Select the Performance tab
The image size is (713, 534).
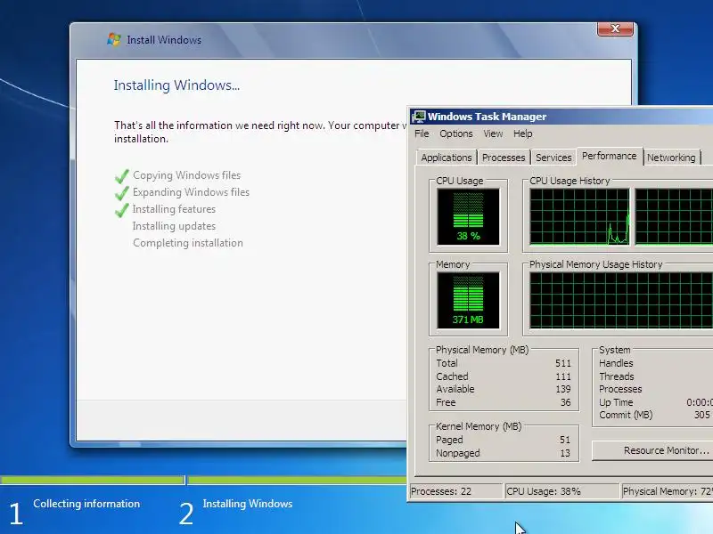coord(610,157)
